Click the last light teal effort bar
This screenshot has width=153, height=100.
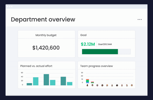click(x=70, y=84)
